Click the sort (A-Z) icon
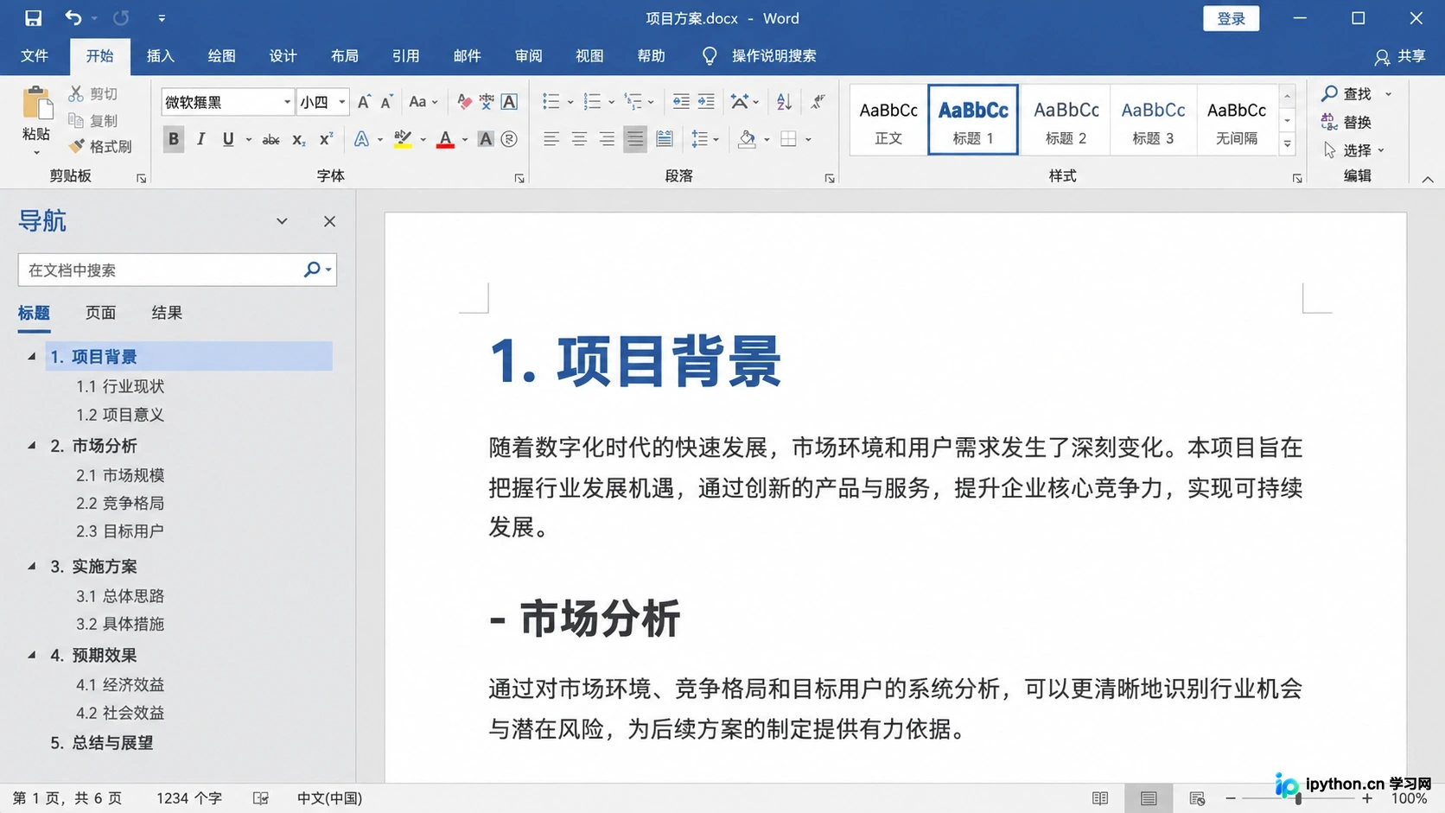The image size is (1445, 813). (x=784, y=102)
